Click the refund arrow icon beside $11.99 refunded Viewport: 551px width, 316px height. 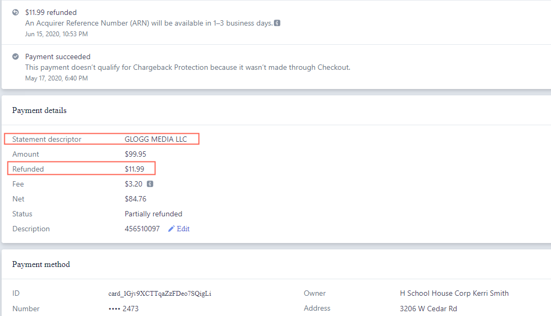point(15,12)
